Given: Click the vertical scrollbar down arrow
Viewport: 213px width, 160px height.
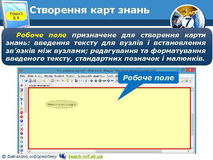Looking at the screenshot, I should click(192, 148).
